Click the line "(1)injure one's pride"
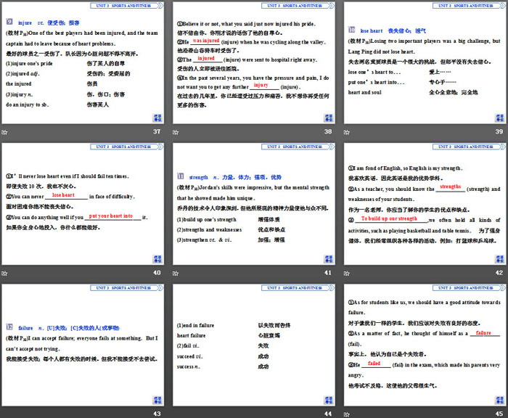The width and height of the screenshot is (508, 418). [29, 64]
